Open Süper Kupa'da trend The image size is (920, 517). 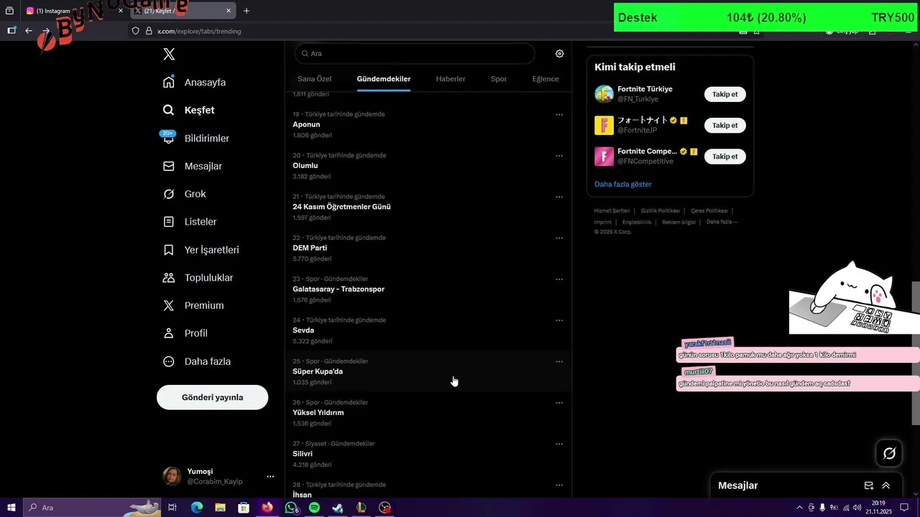(x=318, y=372)
